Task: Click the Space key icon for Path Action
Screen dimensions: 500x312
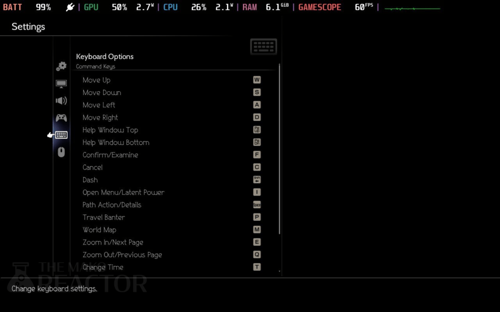Action: pos(257,205)
